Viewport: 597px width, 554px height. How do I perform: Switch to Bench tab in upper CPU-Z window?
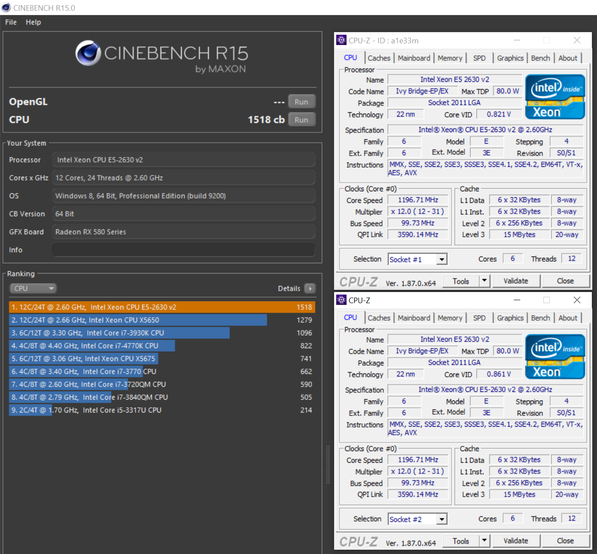tap(540, 58)
